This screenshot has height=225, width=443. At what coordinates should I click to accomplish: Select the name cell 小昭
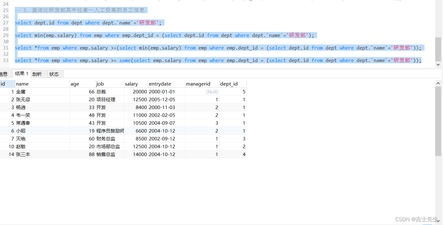point(42,131)
